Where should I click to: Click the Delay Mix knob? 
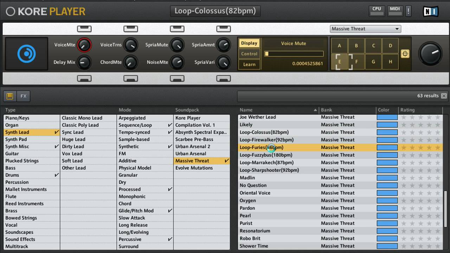point(84,63)
